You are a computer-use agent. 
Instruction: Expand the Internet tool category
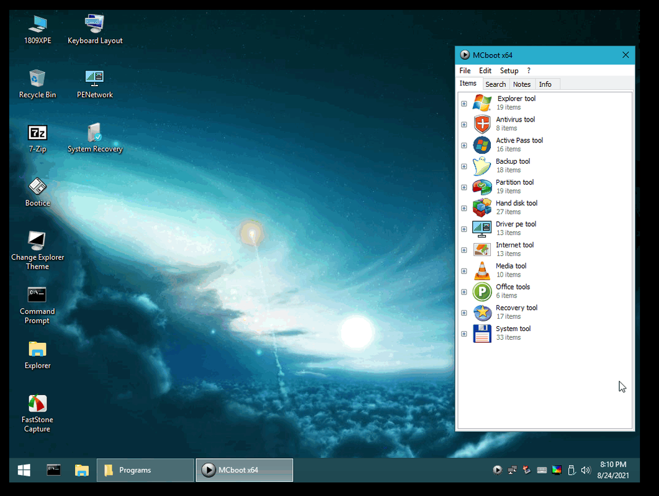click(464, 250)
